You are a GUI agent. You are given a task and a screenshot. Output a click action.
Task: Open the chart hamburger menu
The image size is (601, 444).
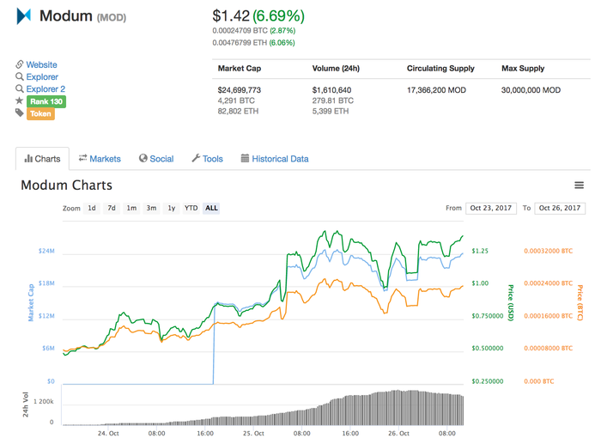click(x=580, y=186)
